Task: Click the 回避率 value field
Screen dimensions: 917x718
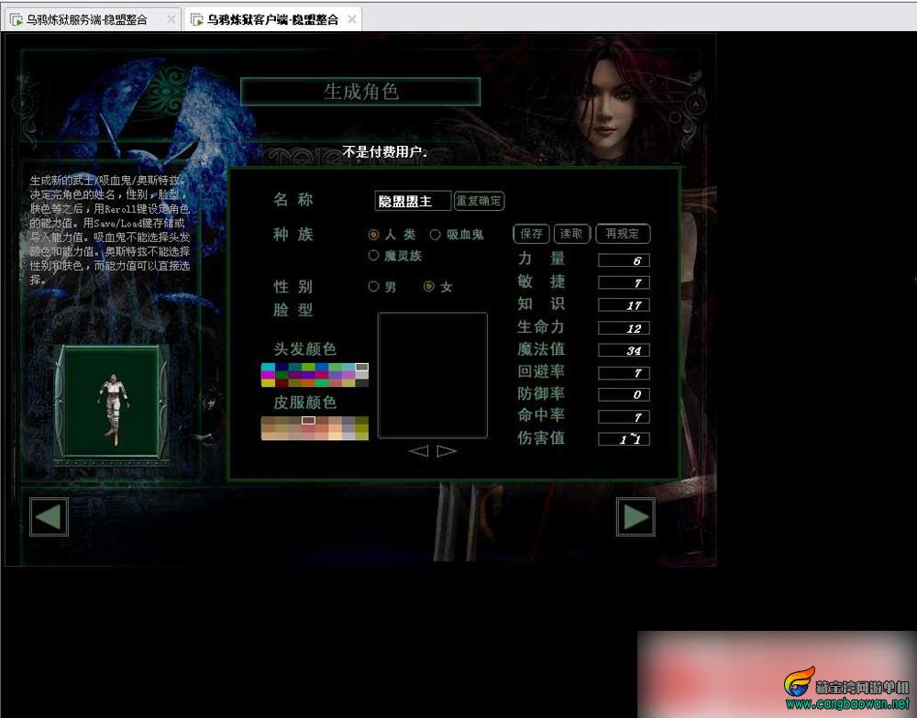Action: (x=624, y=372)
